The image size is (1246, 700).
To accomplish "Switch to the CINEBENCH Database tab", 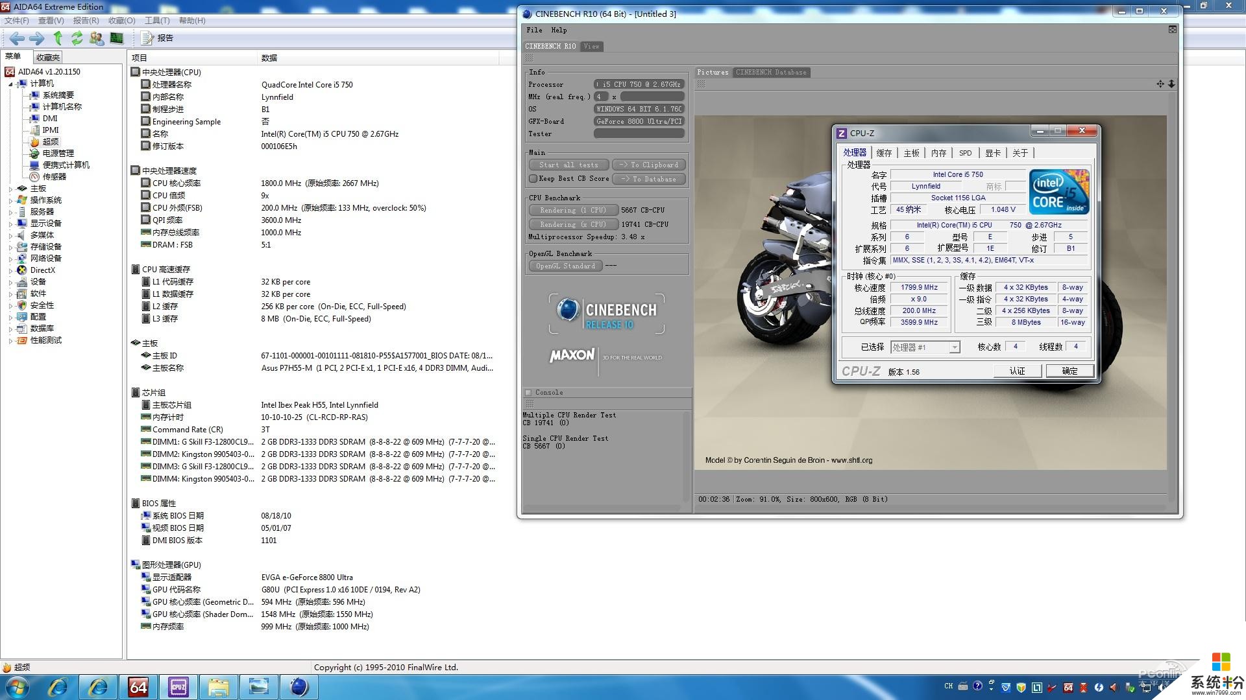I will (771, 72).
